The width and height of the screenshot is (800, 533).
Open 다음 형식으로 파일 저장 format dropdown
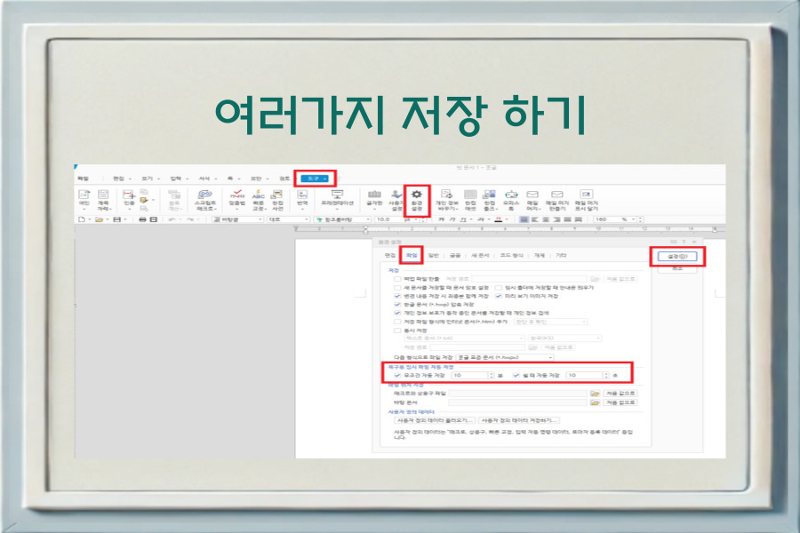point(505,357)
